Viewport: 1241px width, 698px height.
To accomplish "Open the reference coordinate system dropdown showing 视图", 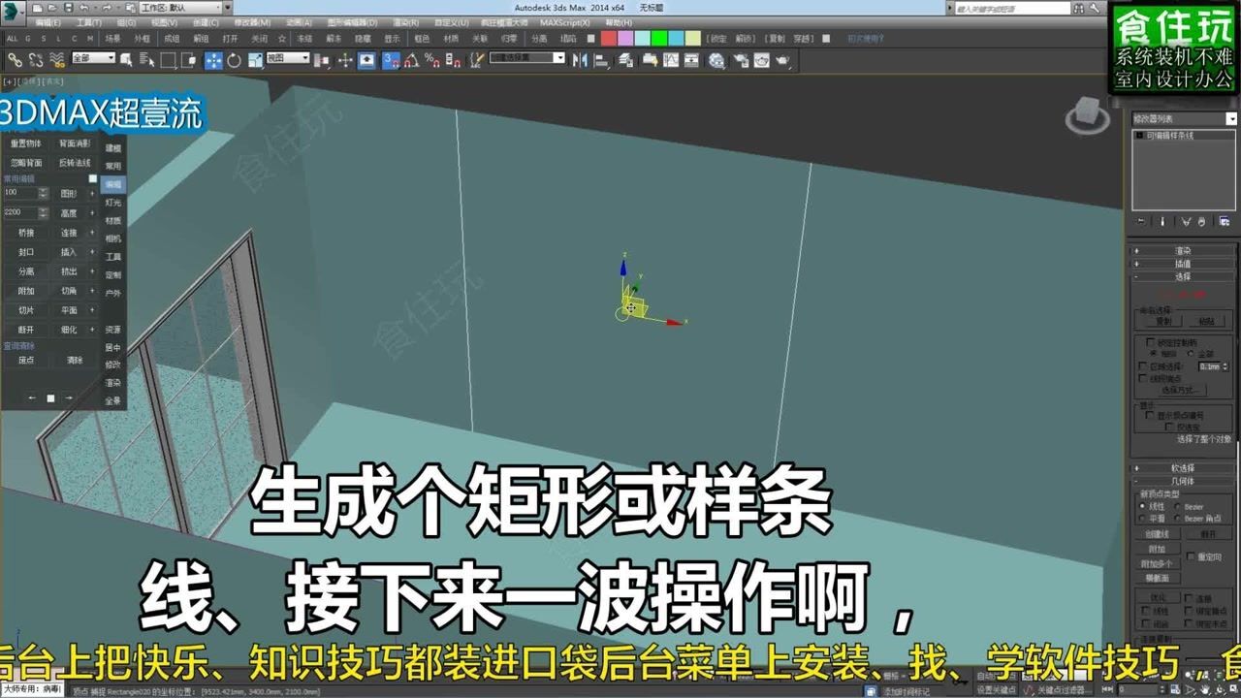I will pos(286,60).
